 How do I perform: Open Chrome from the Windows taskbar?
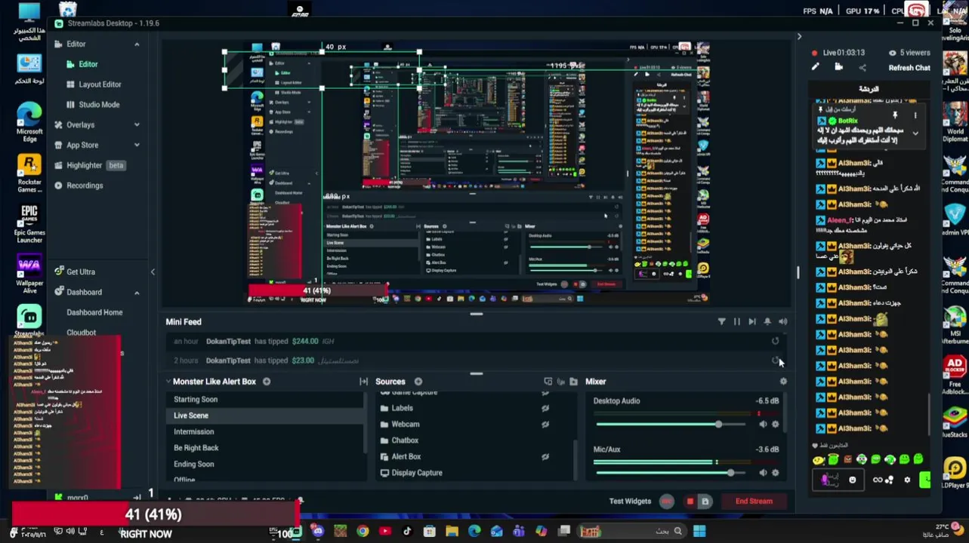coord(363,532)
